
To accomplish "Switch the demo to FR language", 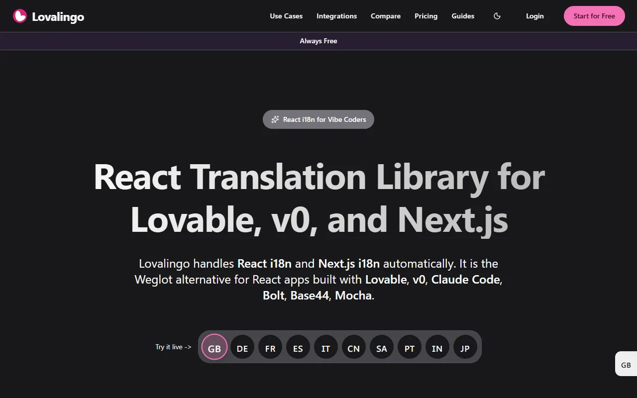I will 270,347.
